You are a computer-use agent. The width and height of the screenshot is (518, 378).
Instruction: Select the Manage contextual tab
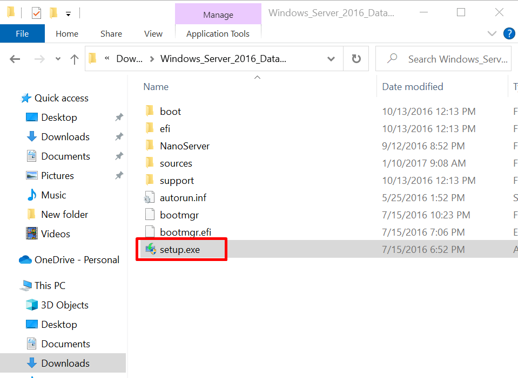pos(218,15)
